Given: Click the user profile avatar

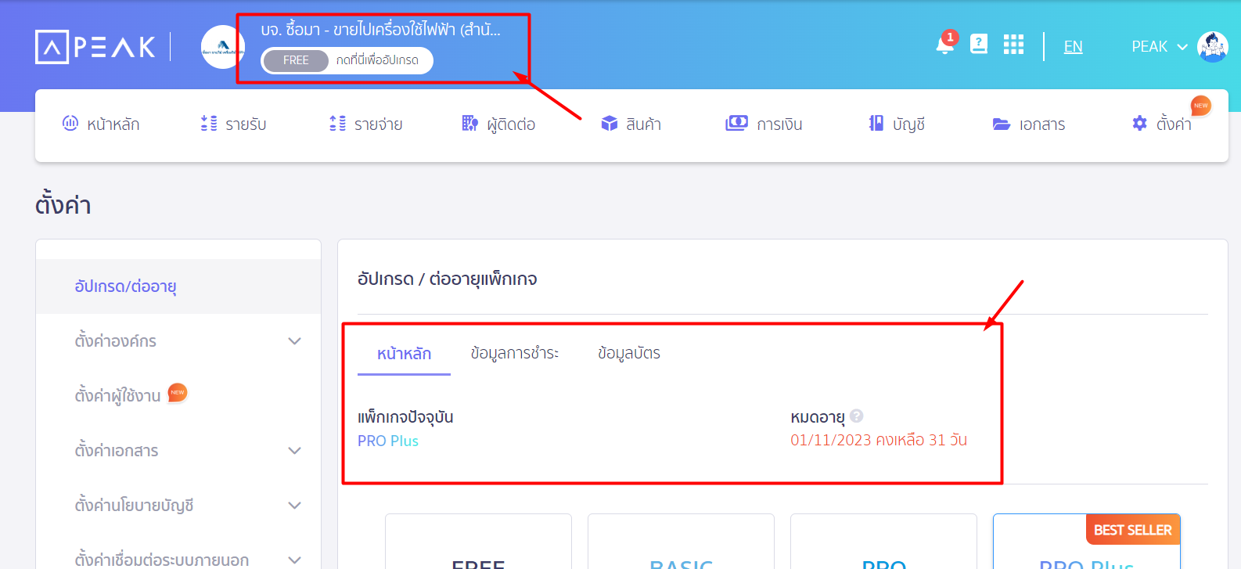Looking at the screenshot, I should tap(1212, 47).
